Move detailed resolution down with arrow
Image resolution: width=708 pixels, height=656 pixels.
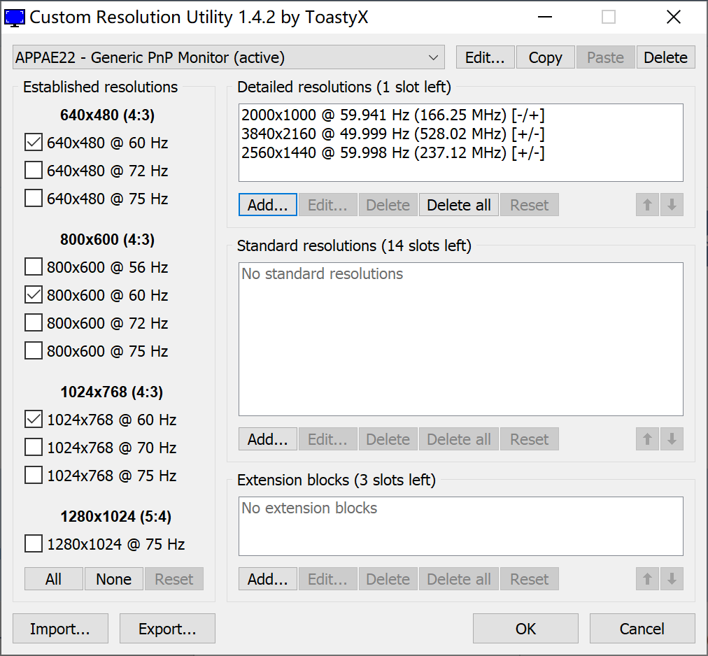[672, 205]
